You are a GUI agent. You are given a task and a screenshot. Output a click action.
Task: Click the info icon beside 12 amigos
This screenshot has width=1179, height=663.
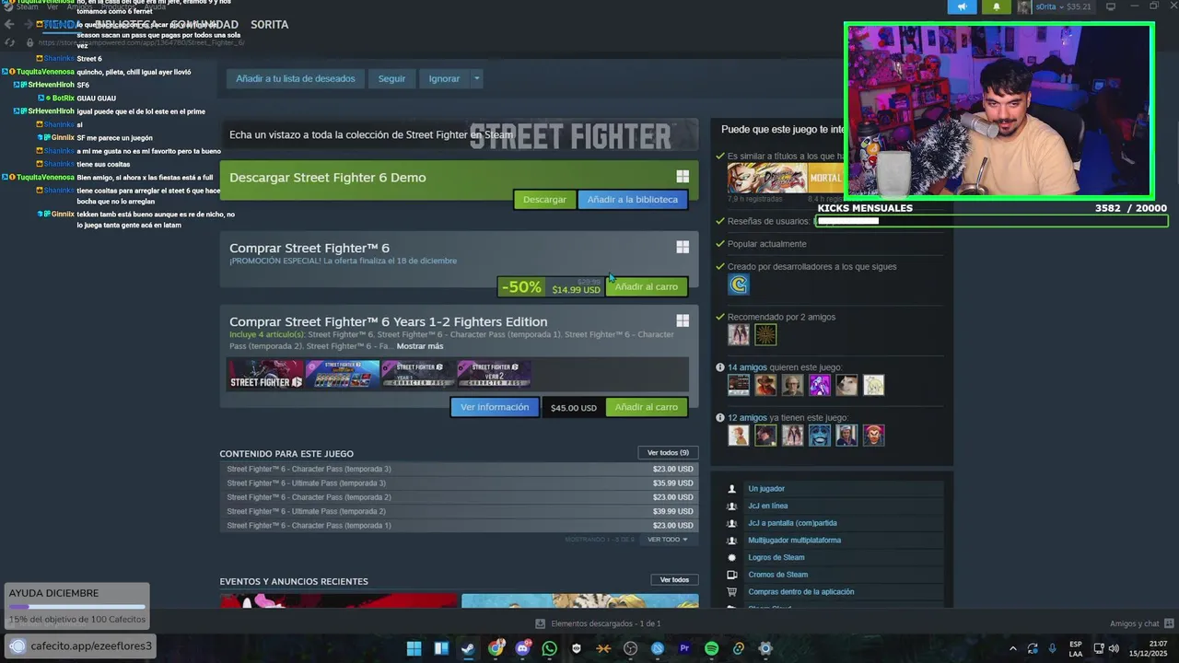click(720, 418)
